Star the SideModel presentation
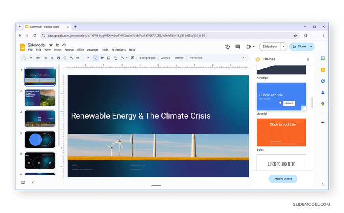 [x=51, y=45]
